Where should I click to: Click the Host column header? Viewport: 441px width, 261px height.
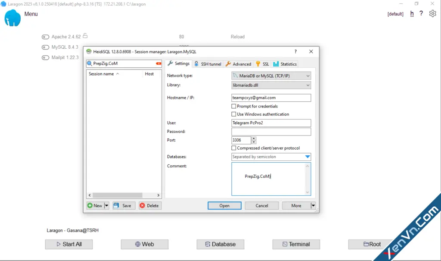(149, 74)
